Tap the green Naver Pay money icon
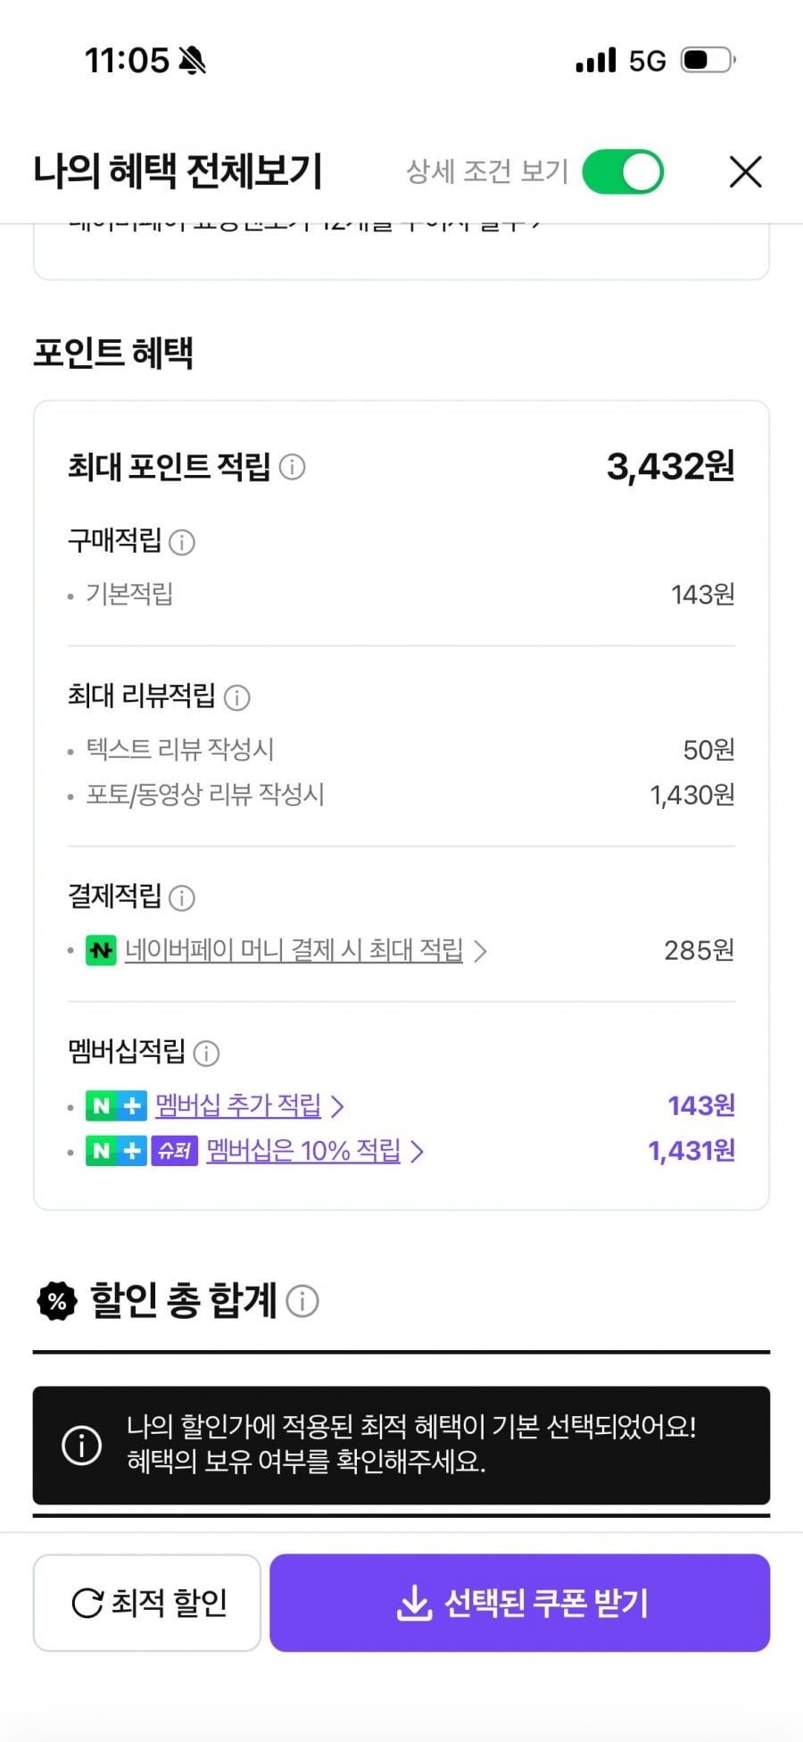 [x=101, y=950]
